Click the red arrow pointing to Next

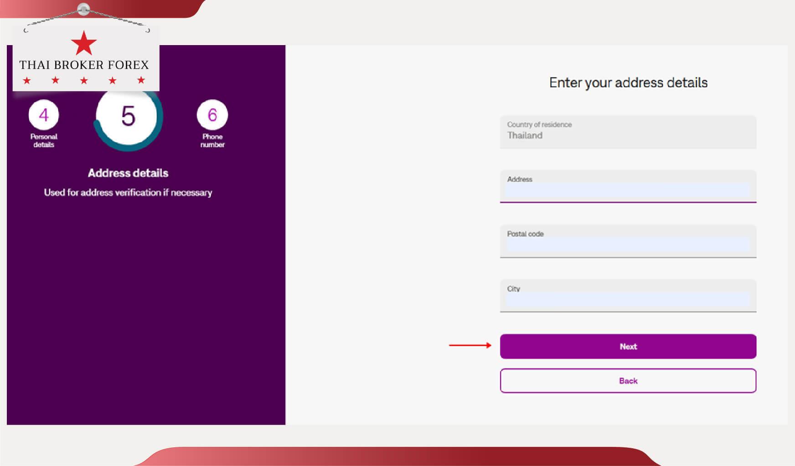470,345
